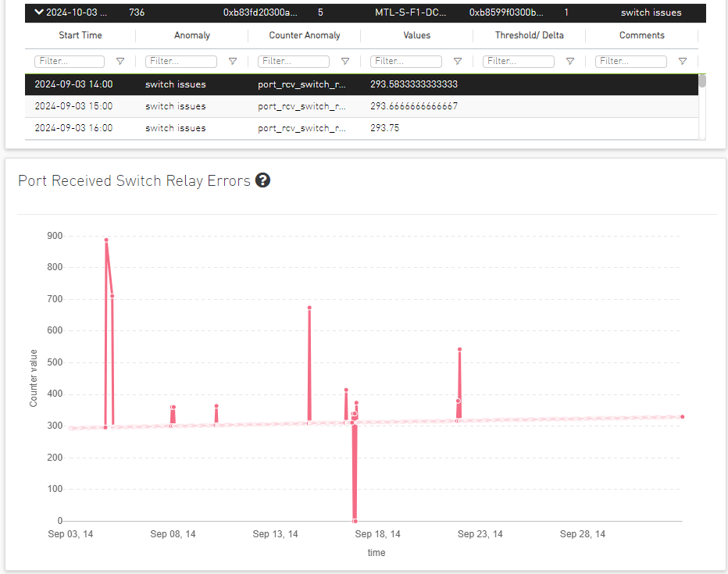Click the anomaly table vertical scrollbar thumb

(702, 80)
